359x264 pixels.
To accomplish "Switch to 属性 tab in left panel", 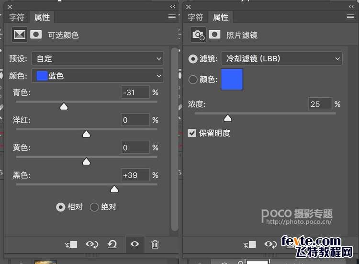I will (x=42, y=17).
